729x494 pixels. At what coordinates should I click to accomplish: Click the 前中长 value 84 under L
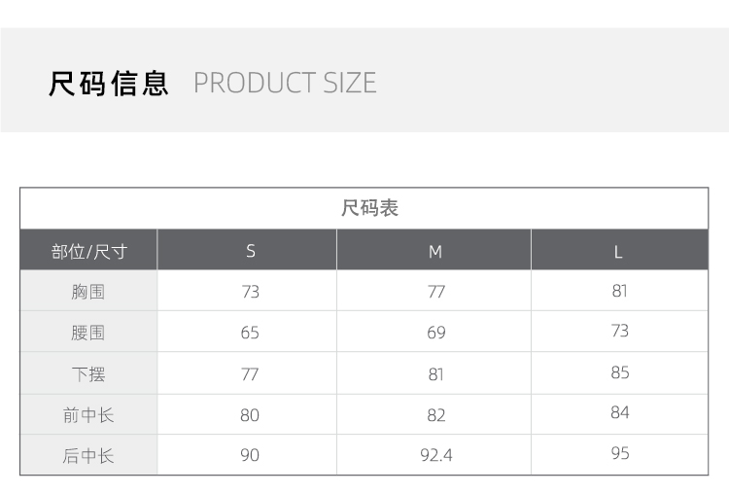tap(620, 413)
